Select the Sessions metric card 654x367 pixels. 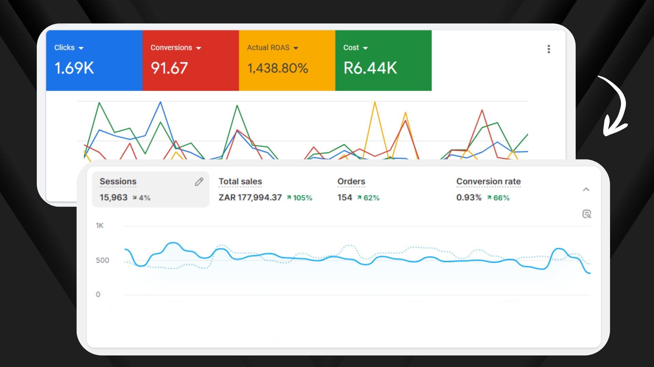tap(151, 189)
